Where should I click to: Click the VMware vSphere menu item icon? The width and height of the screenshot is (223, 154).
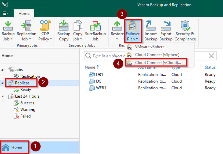[130, 47]
